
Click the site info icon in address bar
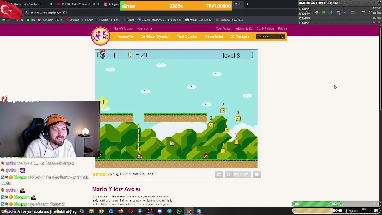27,13
